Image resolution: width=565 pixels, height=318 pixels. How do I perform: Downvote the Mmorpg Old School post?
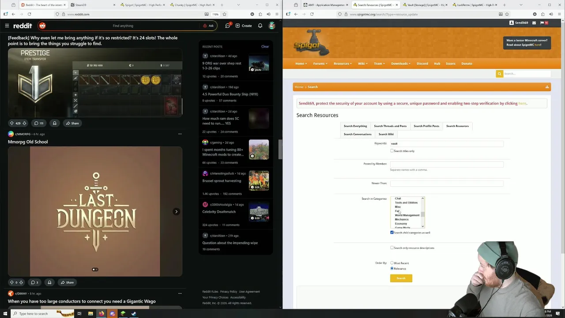tap(21, 282)
